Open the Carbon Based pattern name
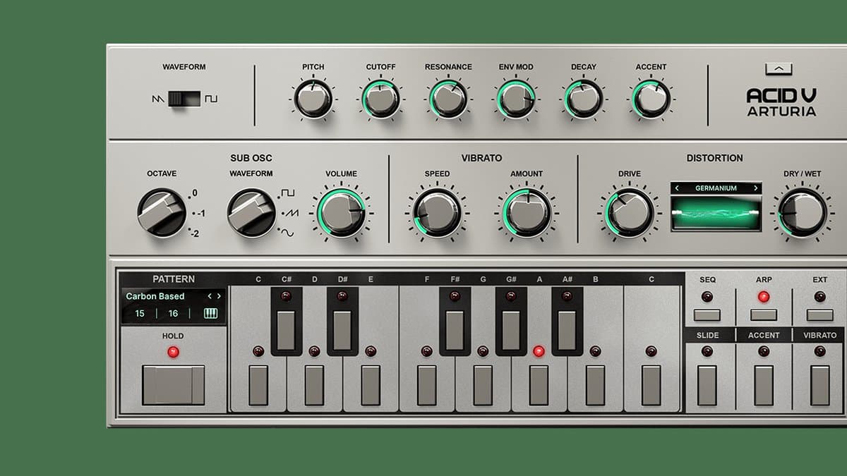 (x=155, y=296)
